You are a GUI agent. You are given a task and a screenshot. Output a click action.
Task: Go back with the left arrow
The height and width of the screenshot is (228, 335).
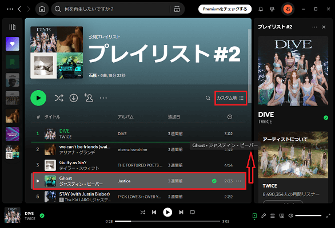point(19,9)
